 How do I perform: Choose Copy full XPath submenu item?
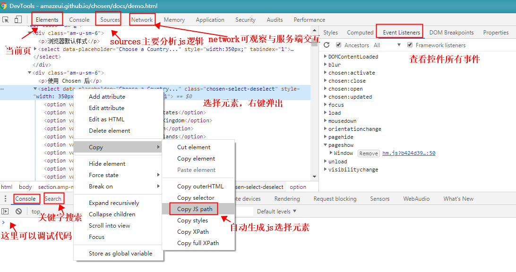[x=198, y=243]
